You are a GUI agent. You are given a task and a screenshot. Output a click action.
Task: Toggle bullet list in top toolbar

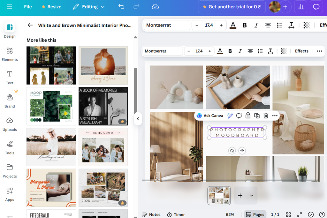(280, 25)
